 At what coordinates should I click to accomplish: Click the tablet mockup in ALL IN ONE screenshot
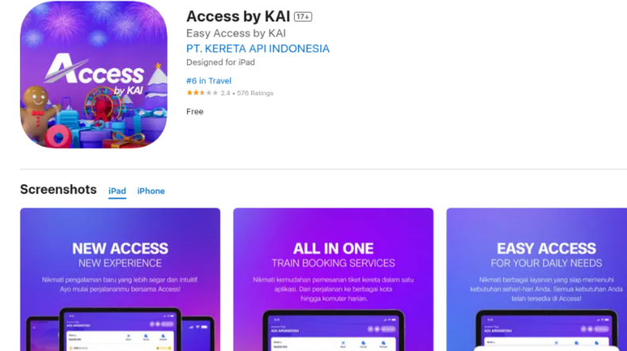pos(333,330)
